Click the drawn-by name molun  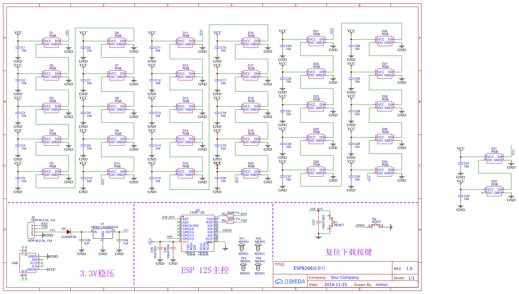pyautogui.click(x=381, y=285)
